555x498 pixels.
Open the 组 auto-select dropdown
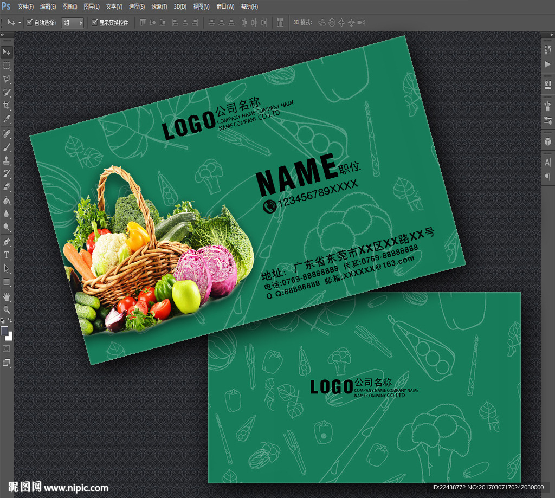73,23
